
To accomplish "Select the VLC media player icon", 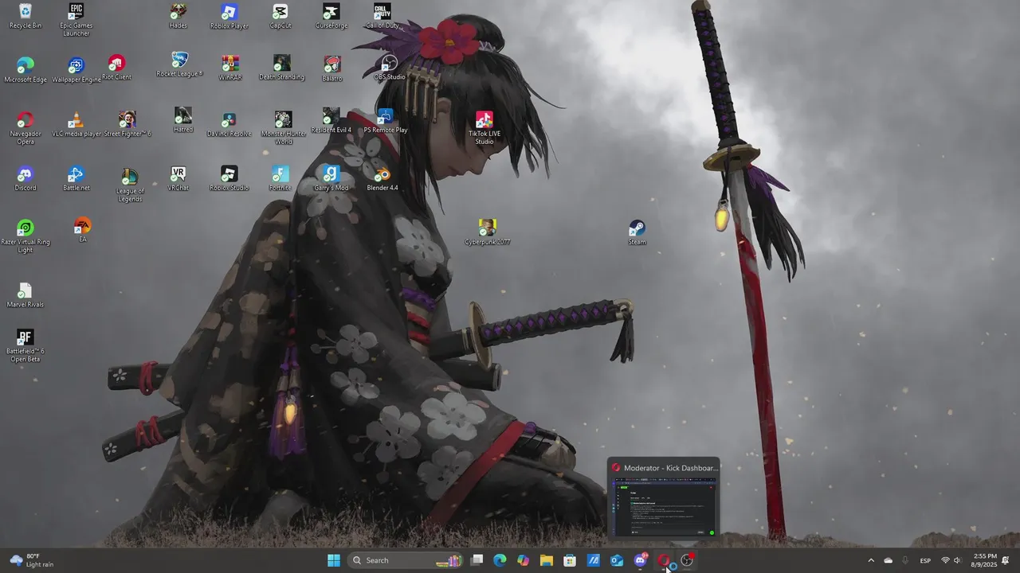I will 76,124.
